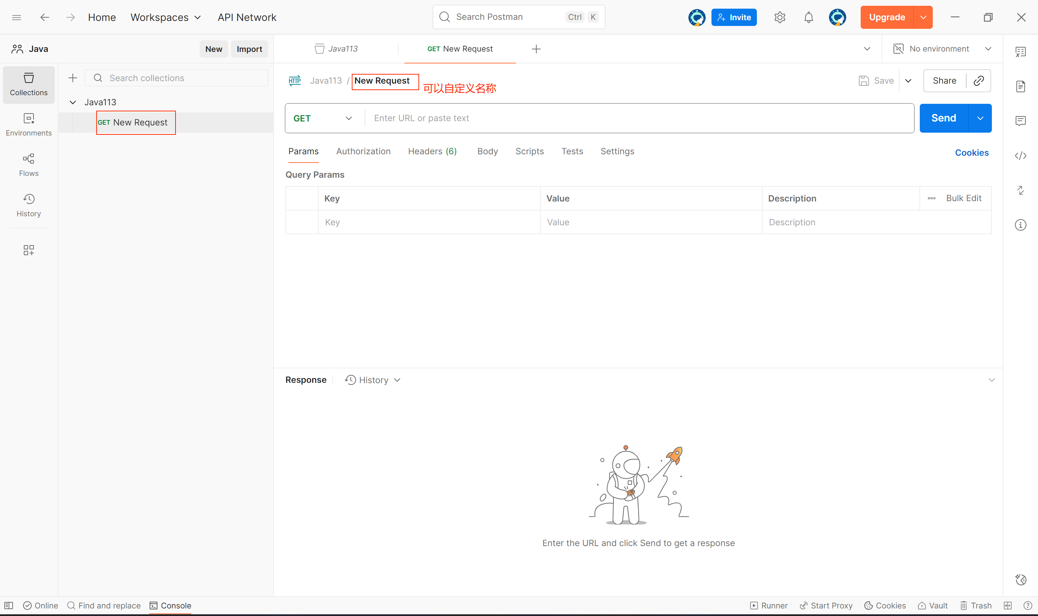
Task: Switch to the Authorization tab
Action: tap(363, 151)
